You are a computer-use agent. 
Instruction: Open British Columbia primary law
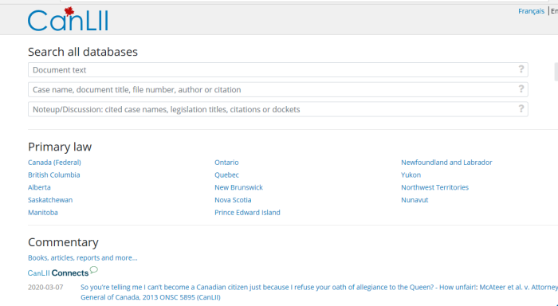53,175
